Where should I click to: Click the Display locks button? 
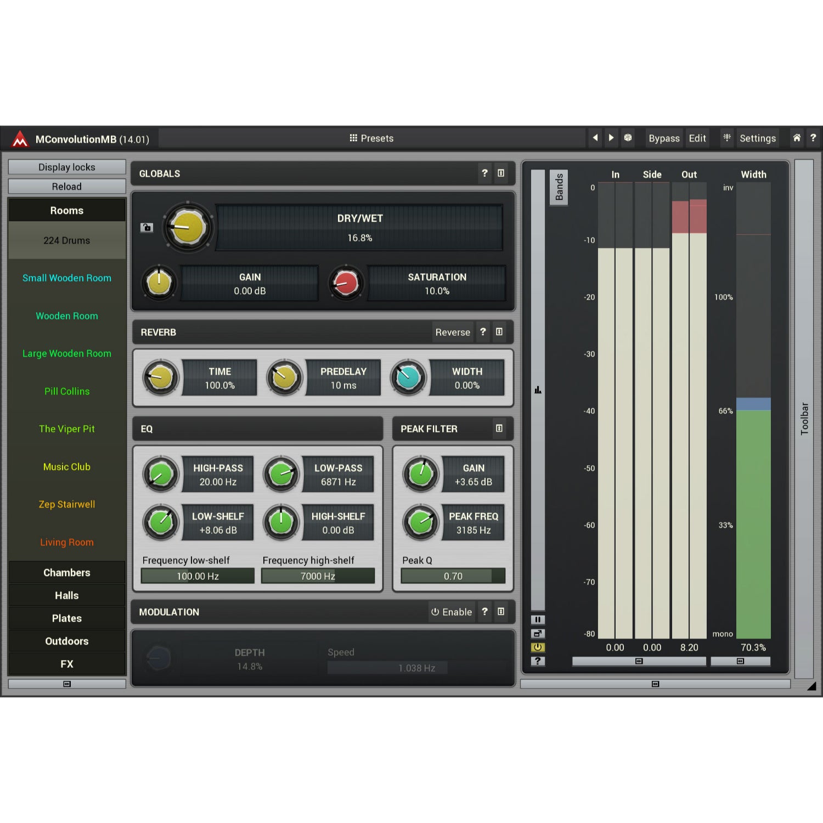(67, 167)
